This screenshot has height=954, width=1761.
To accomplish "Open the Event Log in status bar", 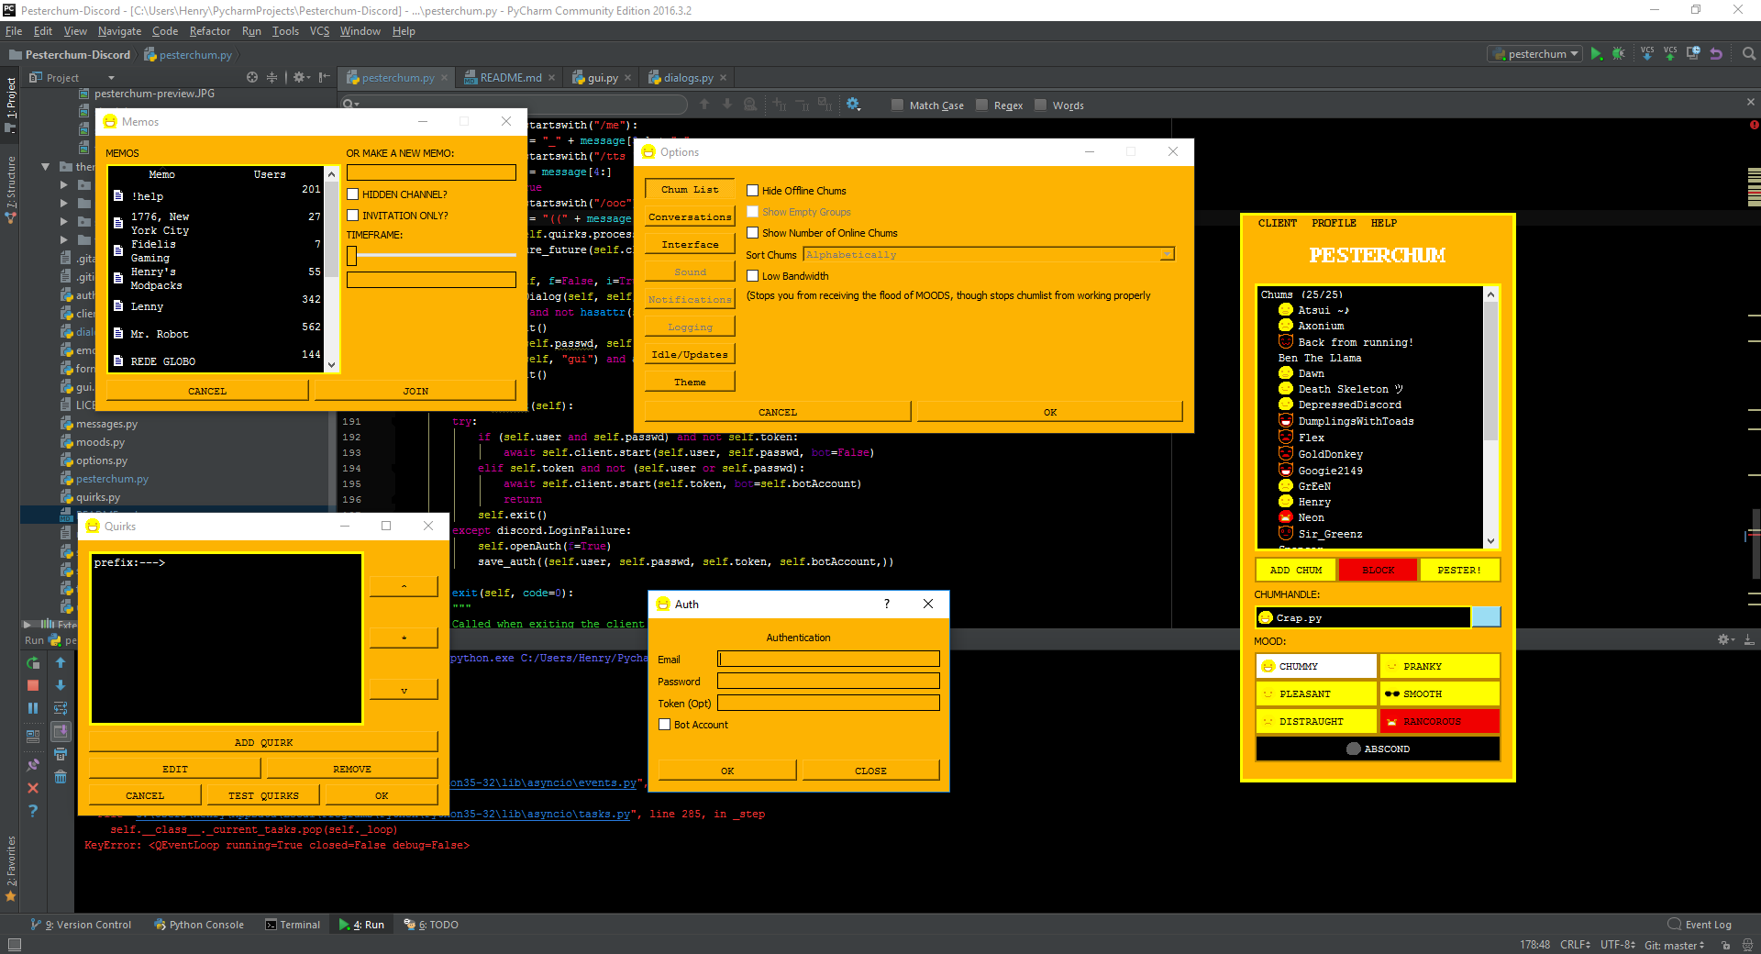I will tap(1700, 925).
